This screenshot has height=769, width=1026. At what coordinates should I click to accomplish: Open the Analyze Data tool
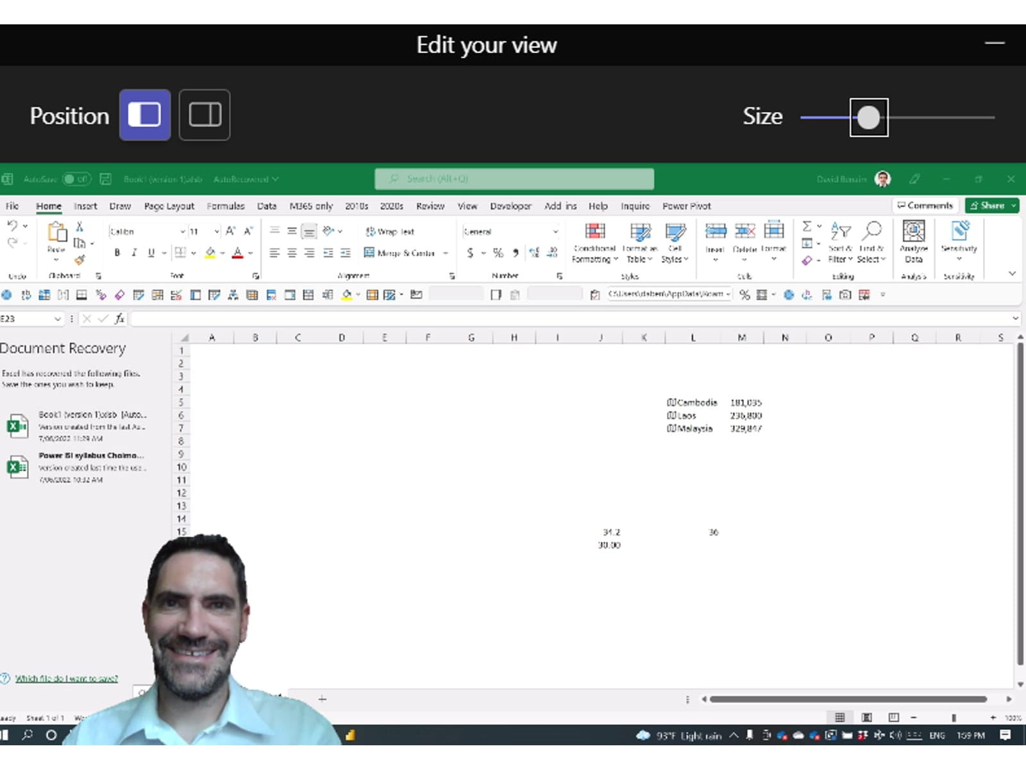913,232
